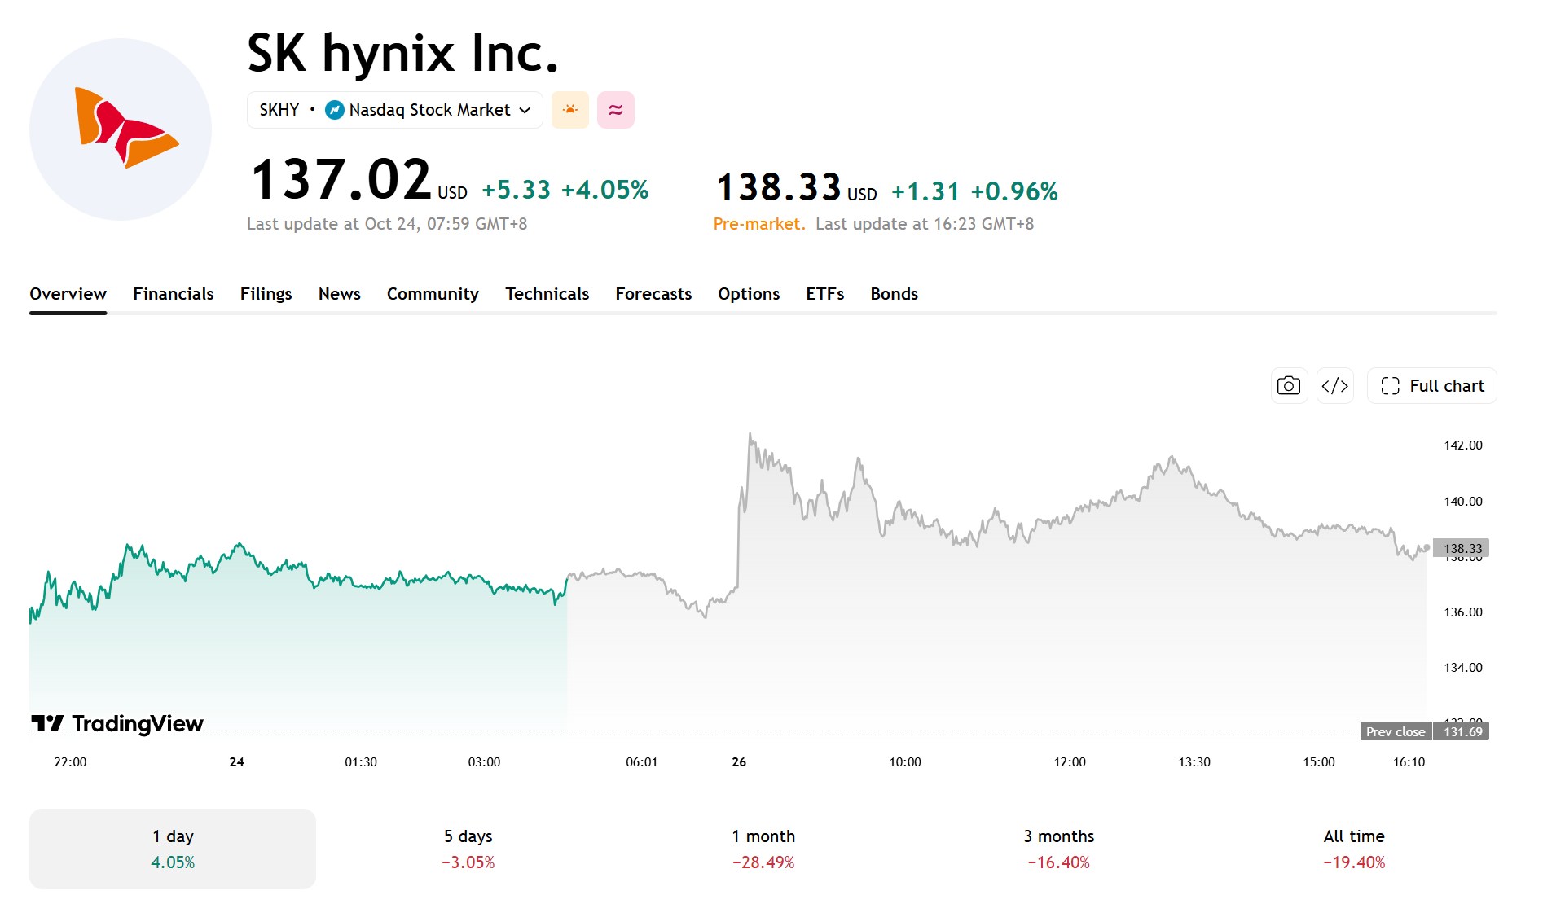Viewport: 1543px width, 917px height.
Task: Switch to the ETFs tab
Action: [825, 294]
